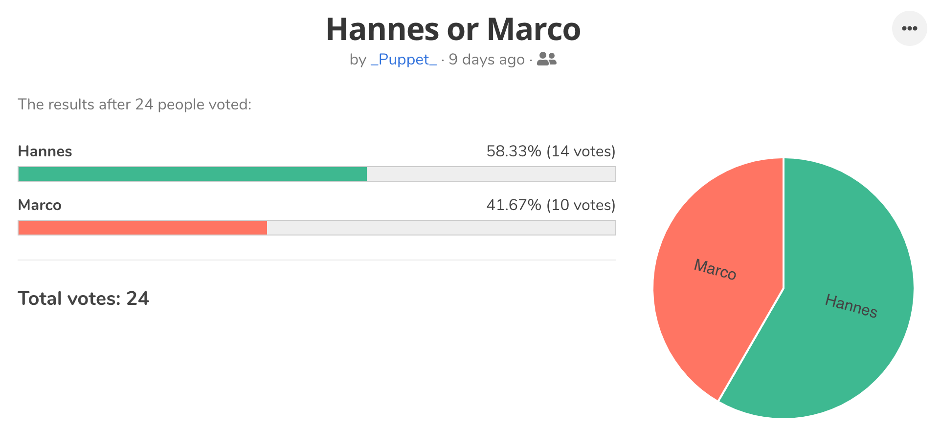Click the 58.33% (14 votes) text
941x428 pixels.
551,151
